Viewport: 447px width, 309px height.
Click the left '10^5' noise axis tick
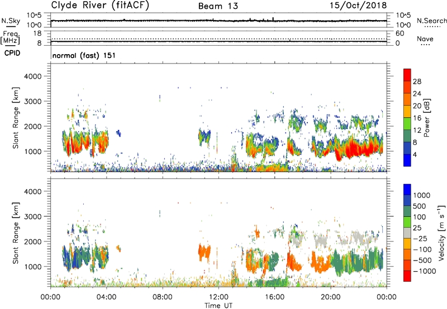pyautogui.click(x=34, y=16)
